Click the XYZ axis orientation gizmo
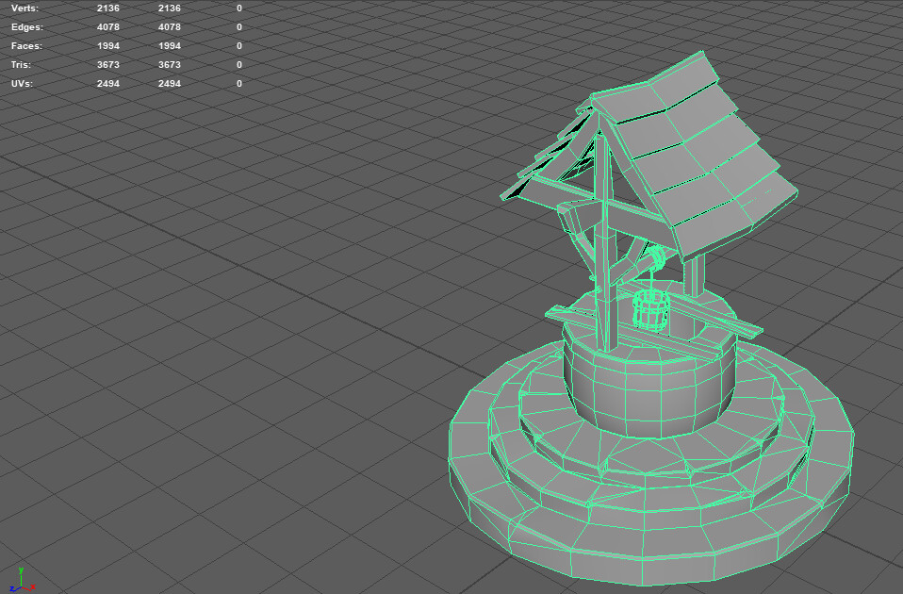This screenshot has height=594, width=903. (22, 581)
